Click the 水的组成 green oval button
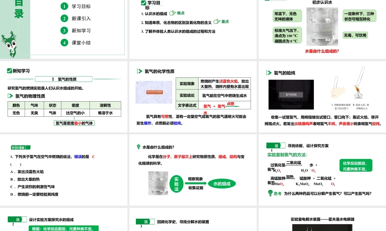This screenshot has width=386, height=231. click(x=222, y=183)
